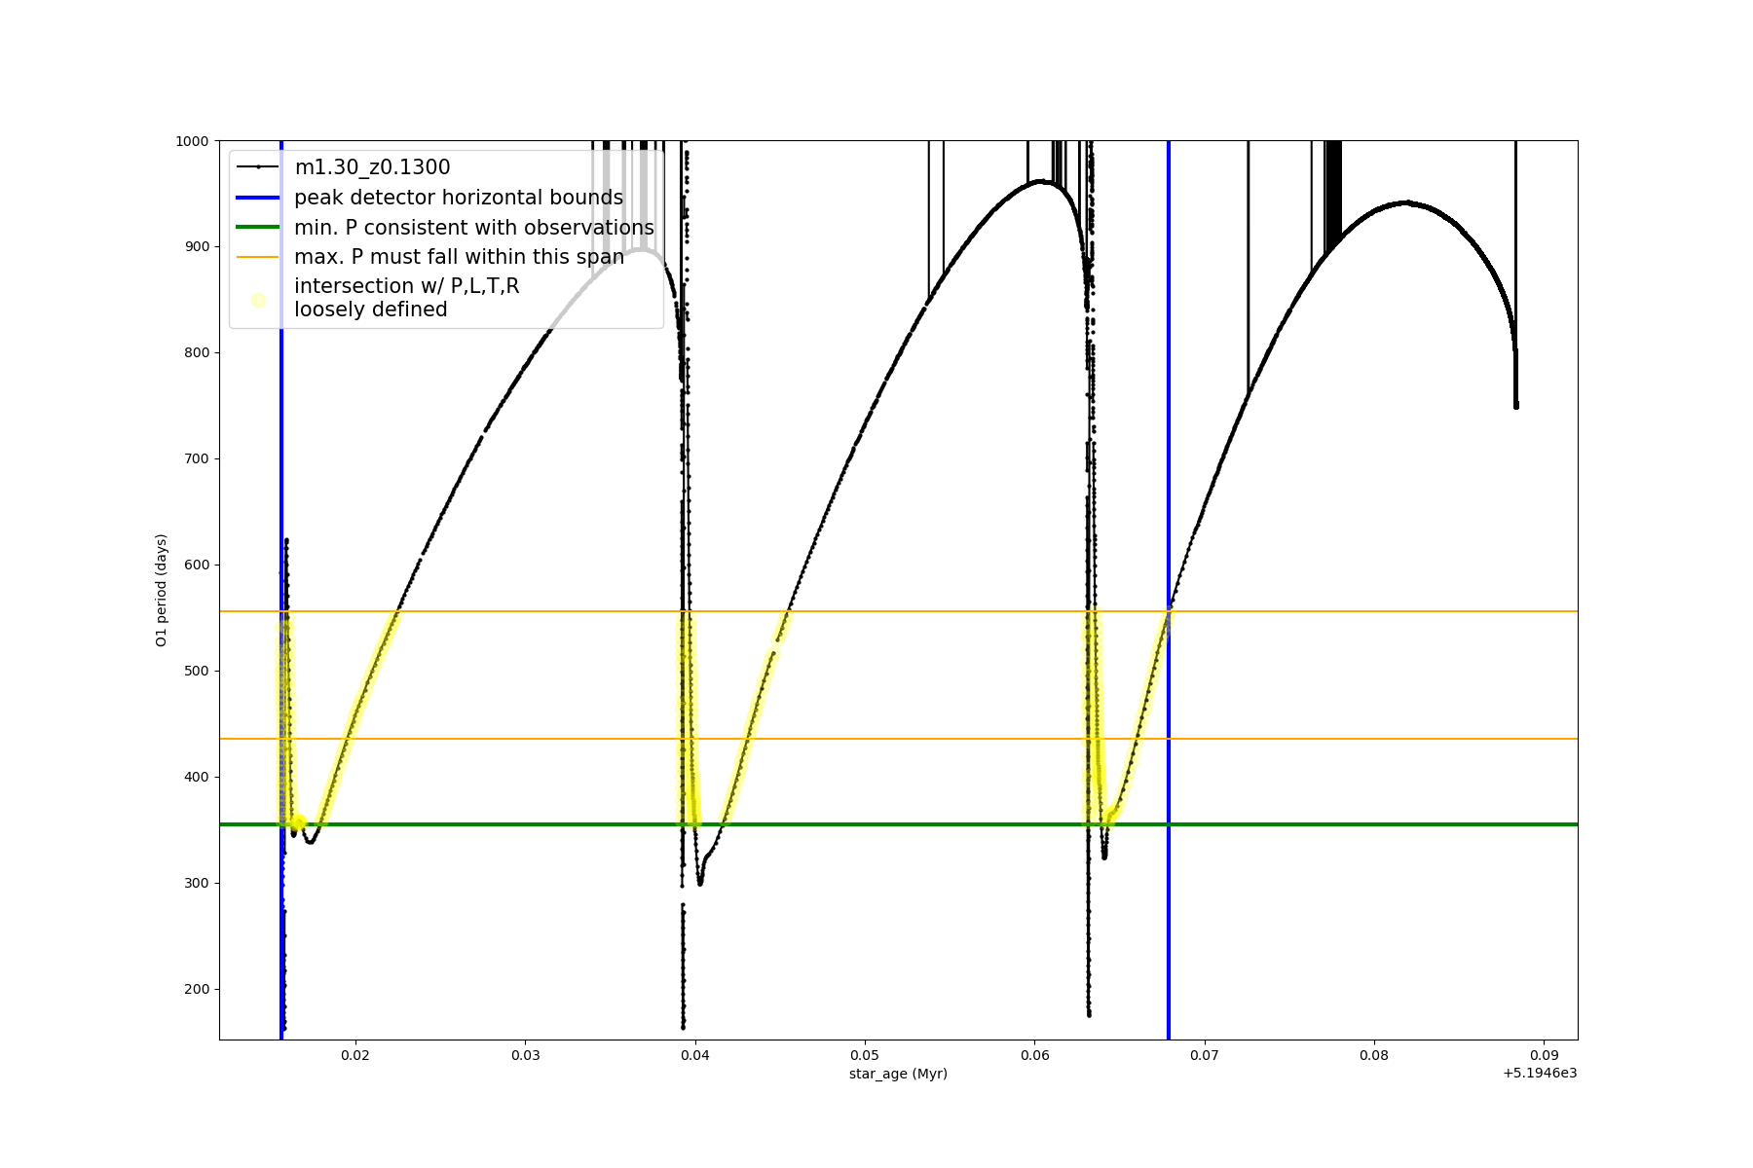Select the m1.30_z0.1300 legend label
Screen dimensions: 1753x1168
coord(372,167)
